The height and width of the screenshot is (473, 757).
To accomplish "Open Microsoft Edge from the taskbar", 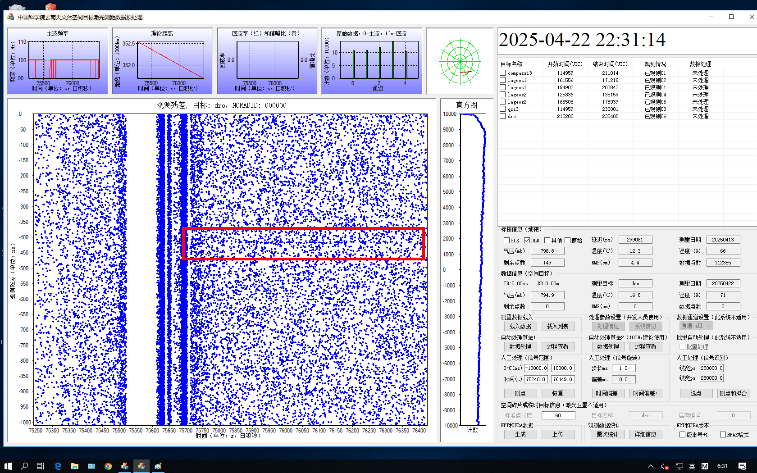I will coord(58,466).
